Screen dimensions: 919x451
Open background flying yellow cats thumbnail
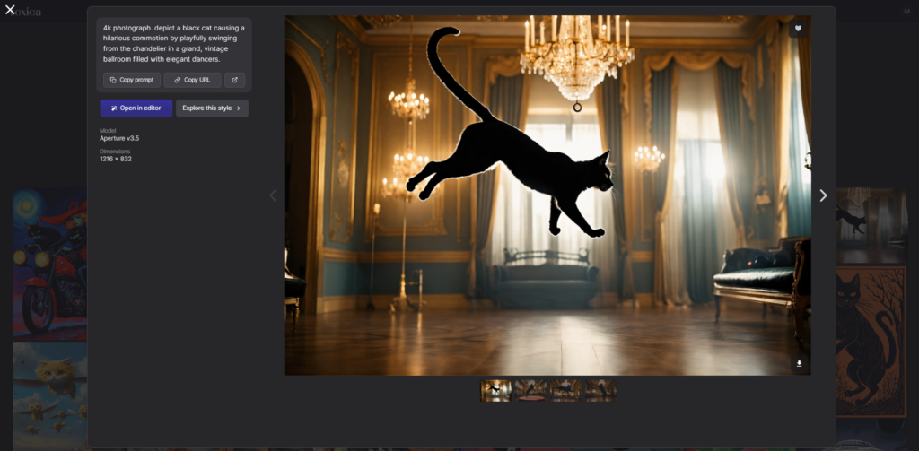pyautogui.click(x=50, y=395)
